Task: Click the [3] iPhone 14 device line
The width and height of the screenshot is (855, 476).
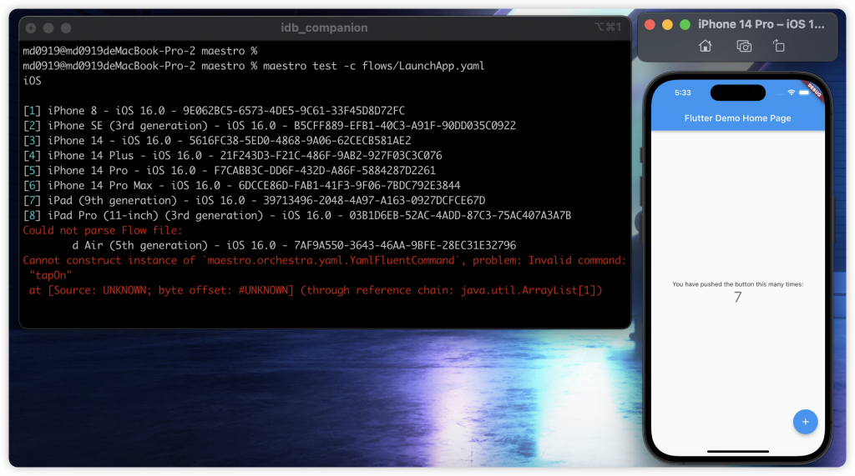Action: click(x=217, y=141)
